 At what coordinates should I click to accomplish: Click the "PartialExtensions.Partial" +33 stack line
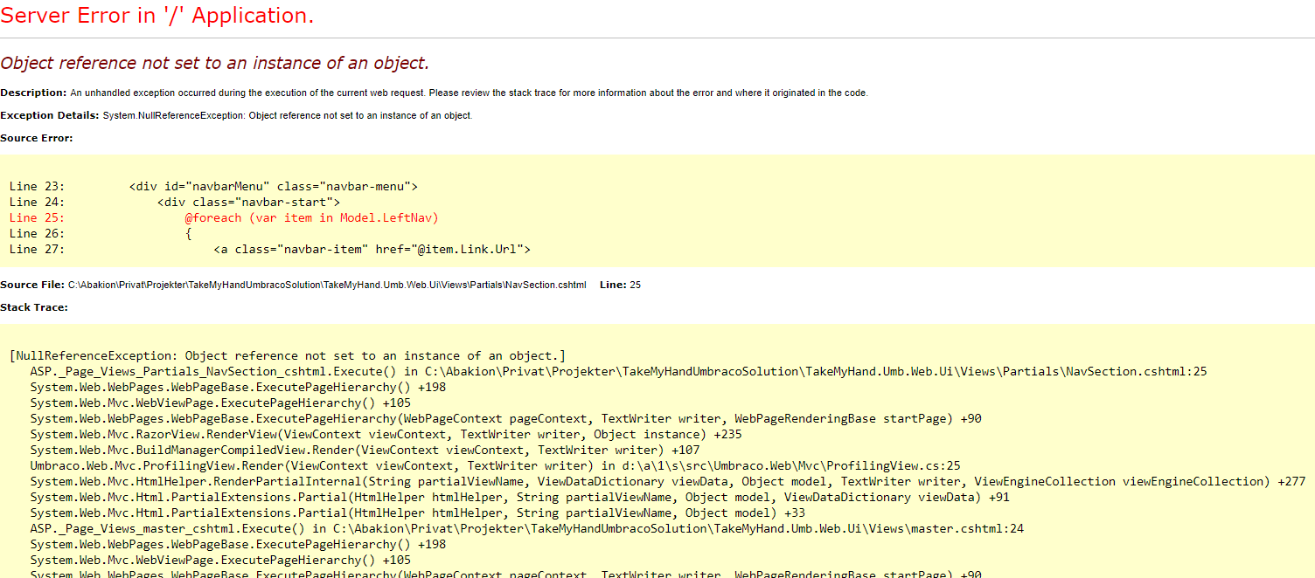click(418, 513)
